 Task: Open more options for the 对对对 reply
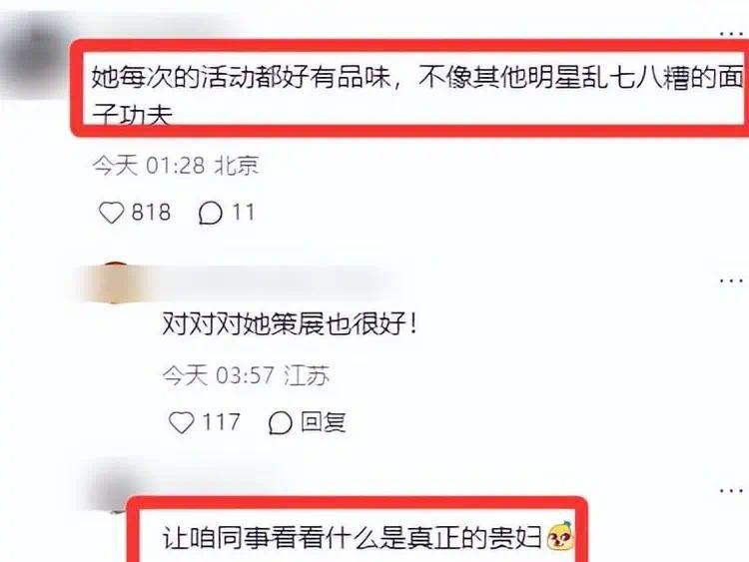[732, 281]
